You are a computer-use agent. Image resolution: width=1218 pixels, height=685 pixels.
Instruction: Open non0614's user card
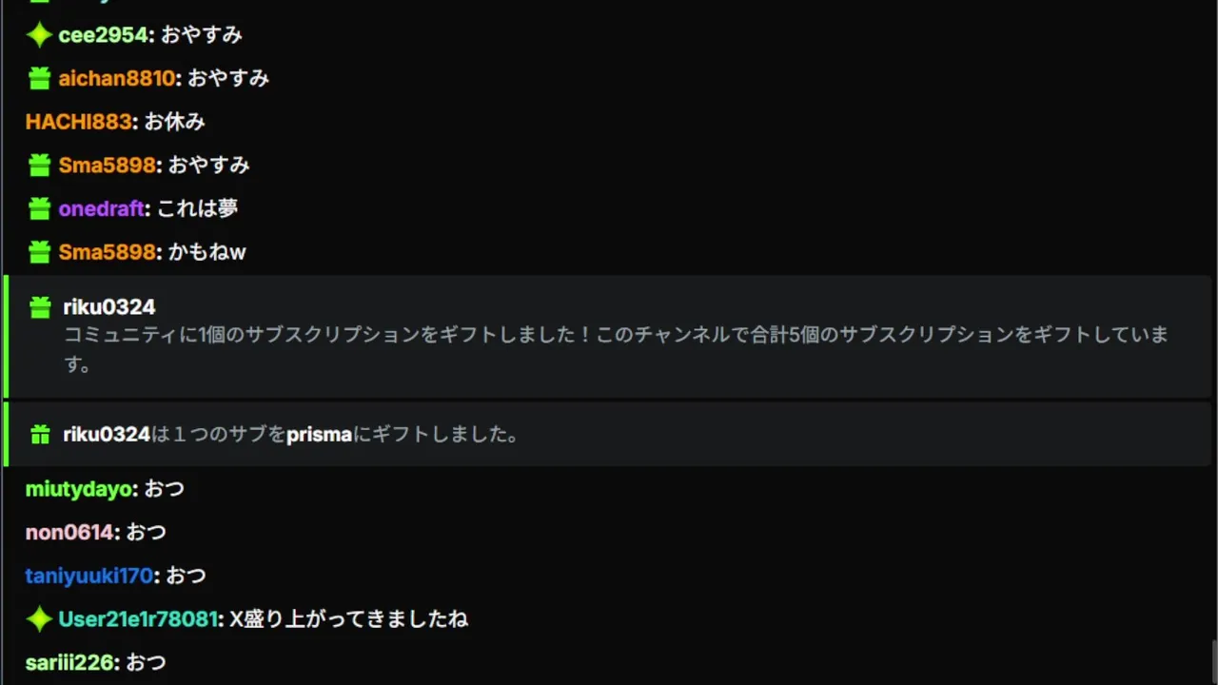point(69,533)
